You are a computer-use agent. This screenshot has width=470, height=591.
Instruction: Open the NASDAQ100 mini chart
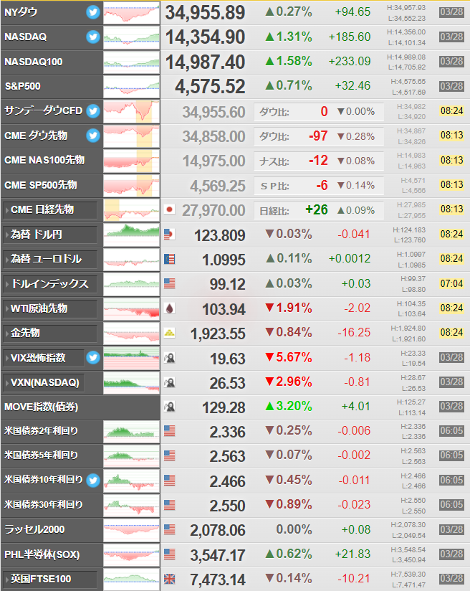pyautogui.click(x=131, y=62)
